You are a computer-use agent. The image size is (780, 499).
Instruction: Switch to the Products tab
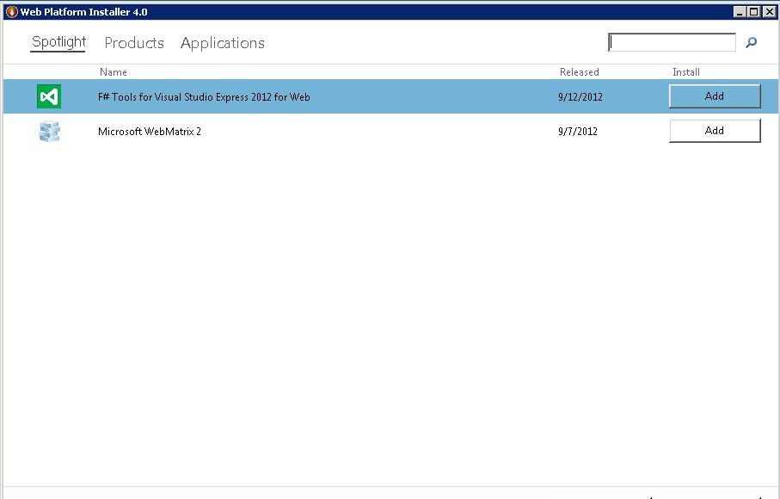133,42
